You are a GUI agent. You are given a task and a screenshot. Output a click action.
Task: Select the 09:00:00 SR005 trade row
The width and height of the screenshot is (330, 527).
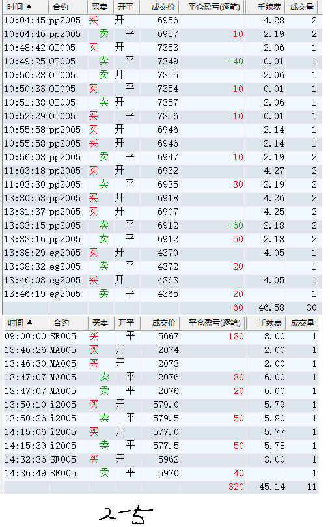coord(161,336)
